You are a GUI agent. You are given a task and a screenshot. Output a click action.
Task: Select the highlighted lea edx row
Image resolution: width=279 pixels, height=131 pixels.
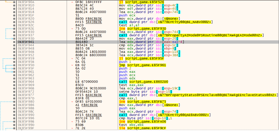point(149,42)
